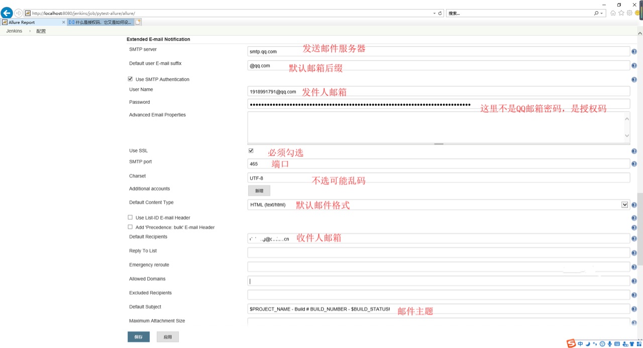Open help icon for Precedence bulk header
The image size is (643, 348).
pos(634,228)
